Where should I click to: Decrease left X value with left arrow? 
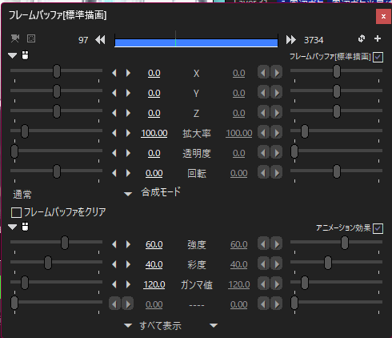pos(114,73)
